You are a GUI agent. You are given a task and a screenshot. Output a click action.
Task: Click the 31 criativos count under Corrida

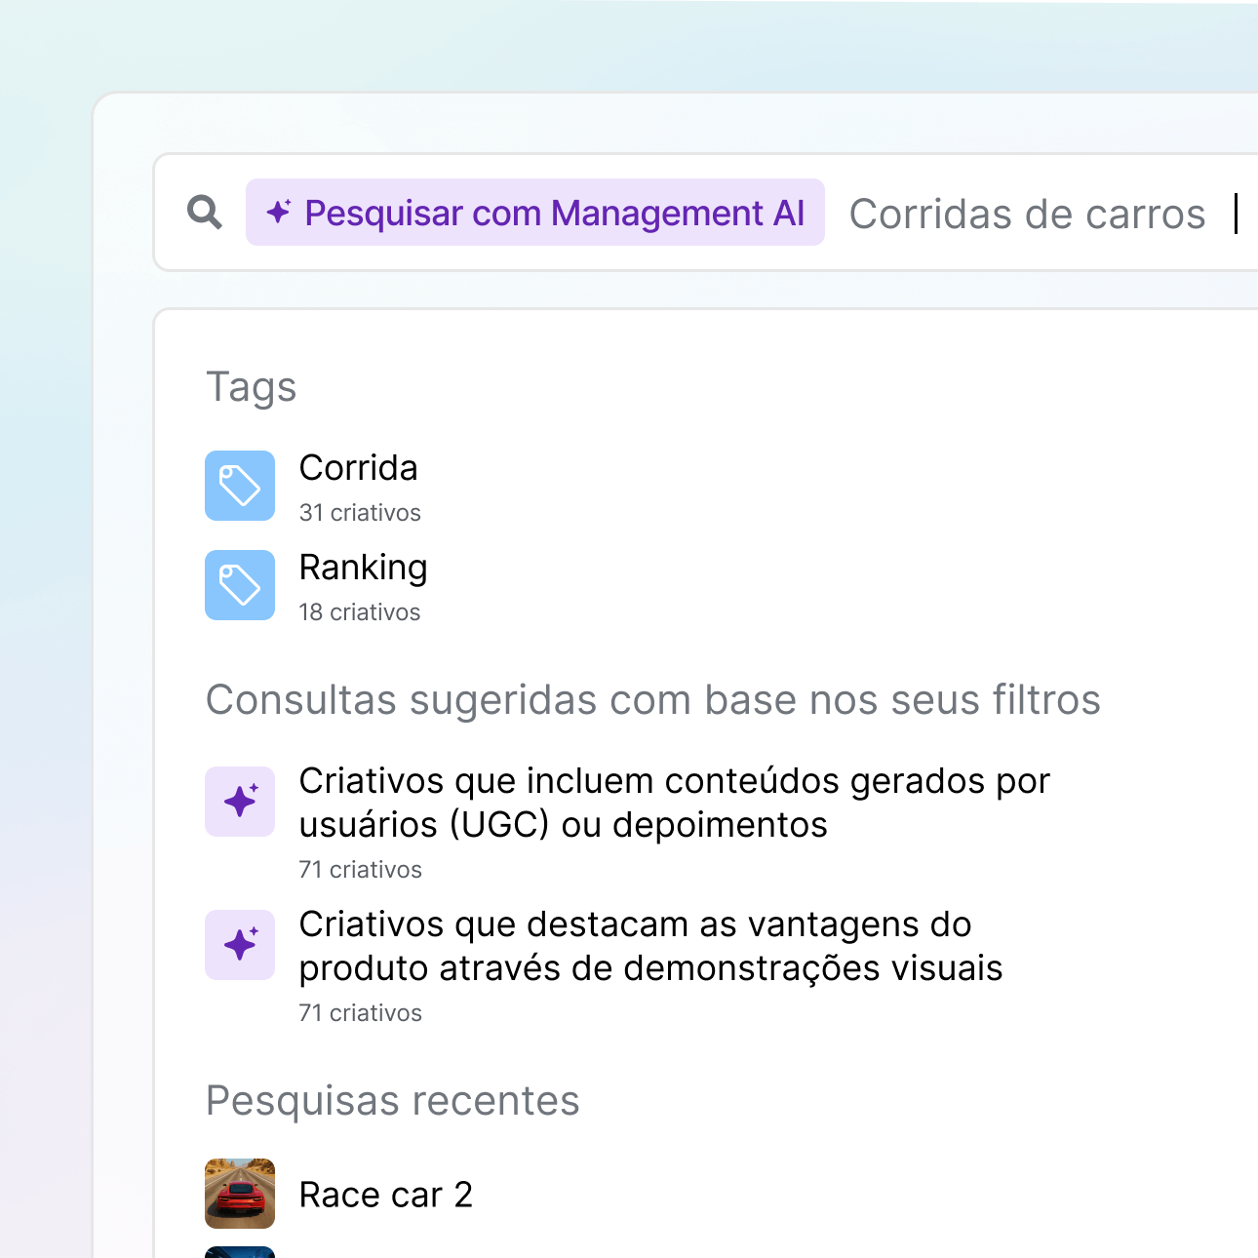point(360,513)
